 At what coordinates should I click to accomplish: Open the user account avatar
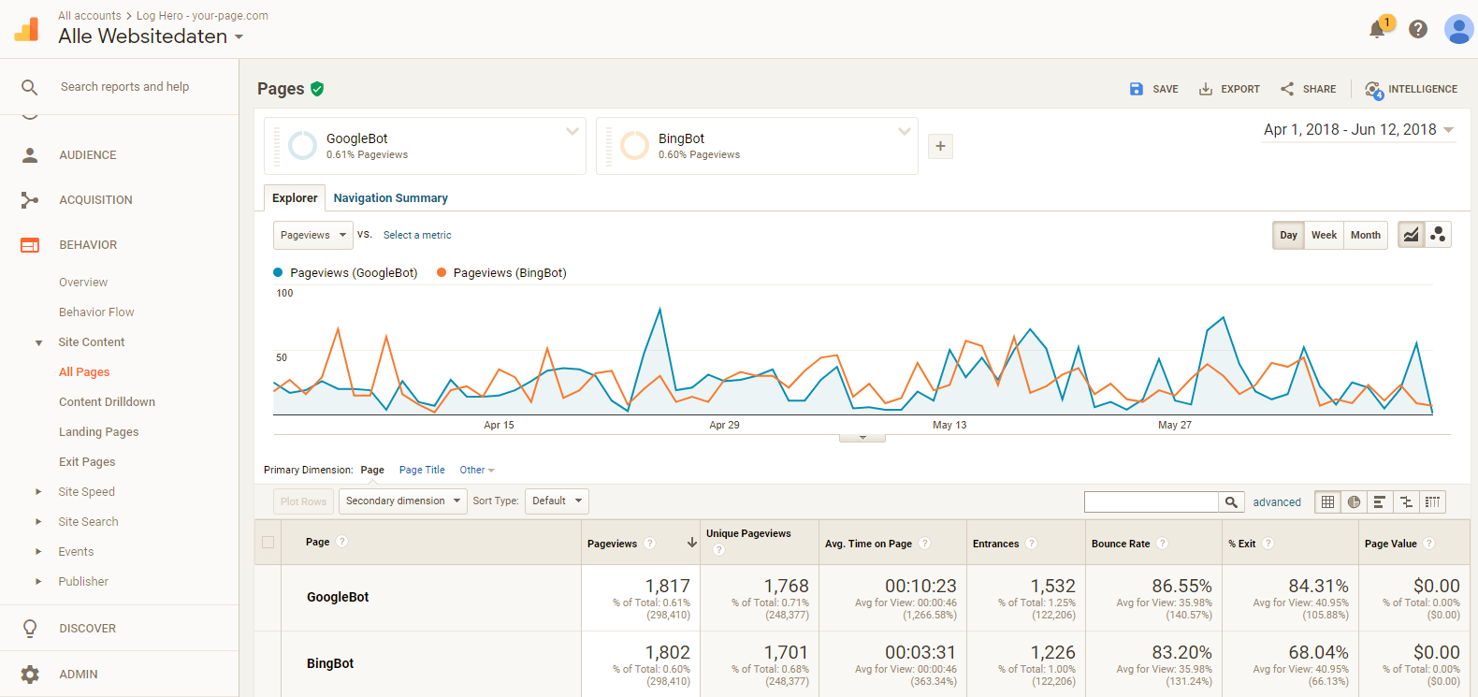click(1458, 29)
